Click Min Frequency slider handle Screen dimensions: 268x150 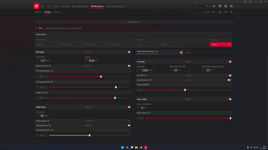(101, 77)
